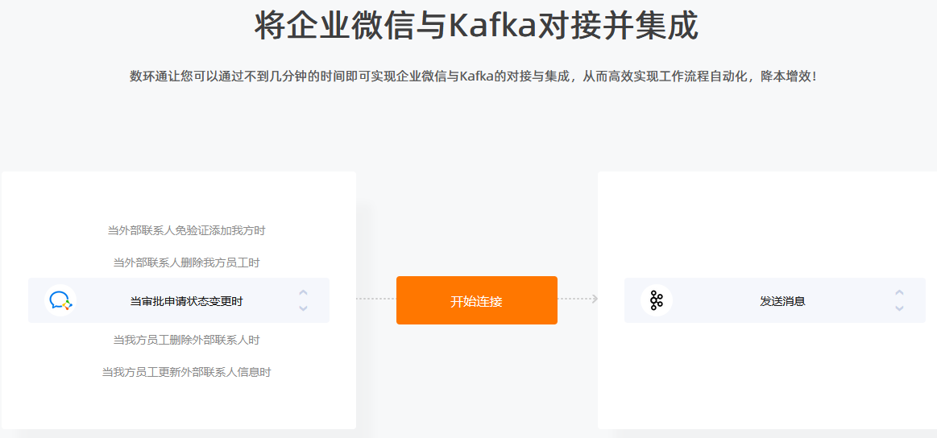Viewport: 937px width, 438px height.
Task: Click empty area of the Kafka card
Action: 771,377
